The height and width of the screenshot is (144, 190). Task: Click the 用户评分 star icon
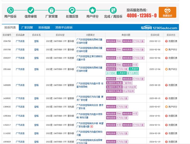[93, 10]
